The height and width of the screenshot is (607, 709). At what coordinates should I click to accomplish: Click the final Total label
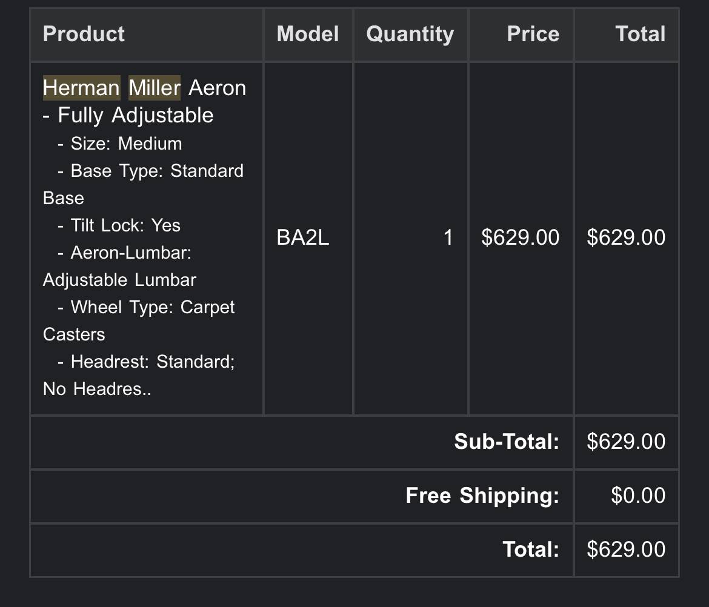coord(531,549)
